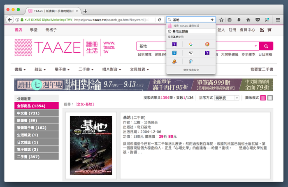Search with the auction gavel engine icon
This screenshot has width=288, height=187.
174,61
